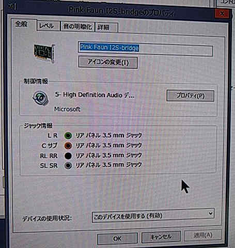This screenshot has width=235, height=248.
Task: Click the キャンセル button
Action: point(161,237)
